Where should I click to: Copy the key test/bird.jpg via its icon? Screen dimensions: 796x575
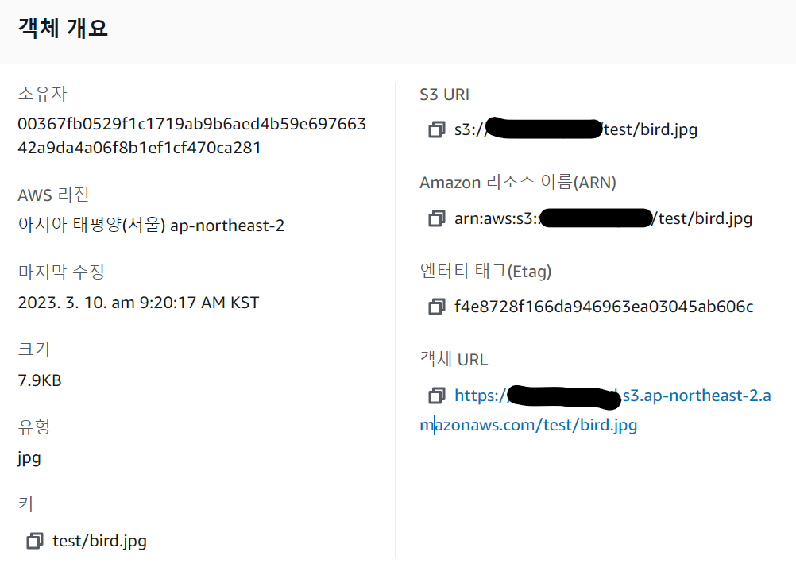[34, 542]
